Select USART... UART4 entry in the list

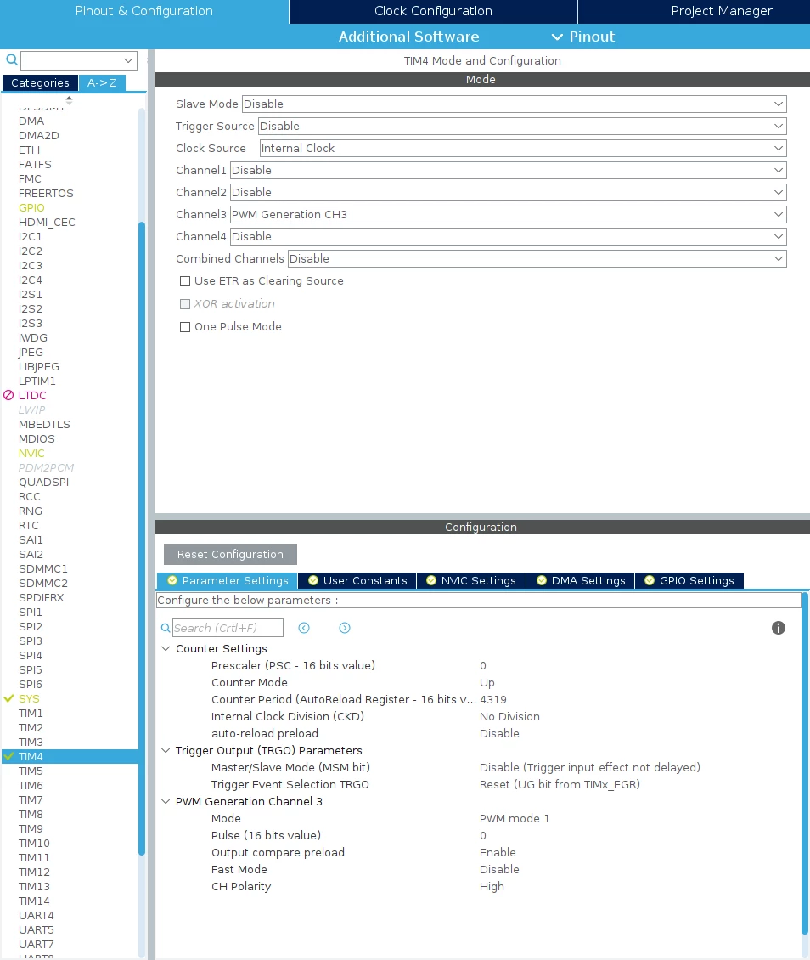[37, 915]
